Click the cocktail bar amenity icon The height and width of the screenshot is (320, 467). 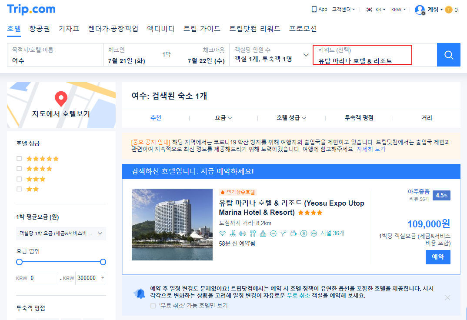(x=283, y=233)
